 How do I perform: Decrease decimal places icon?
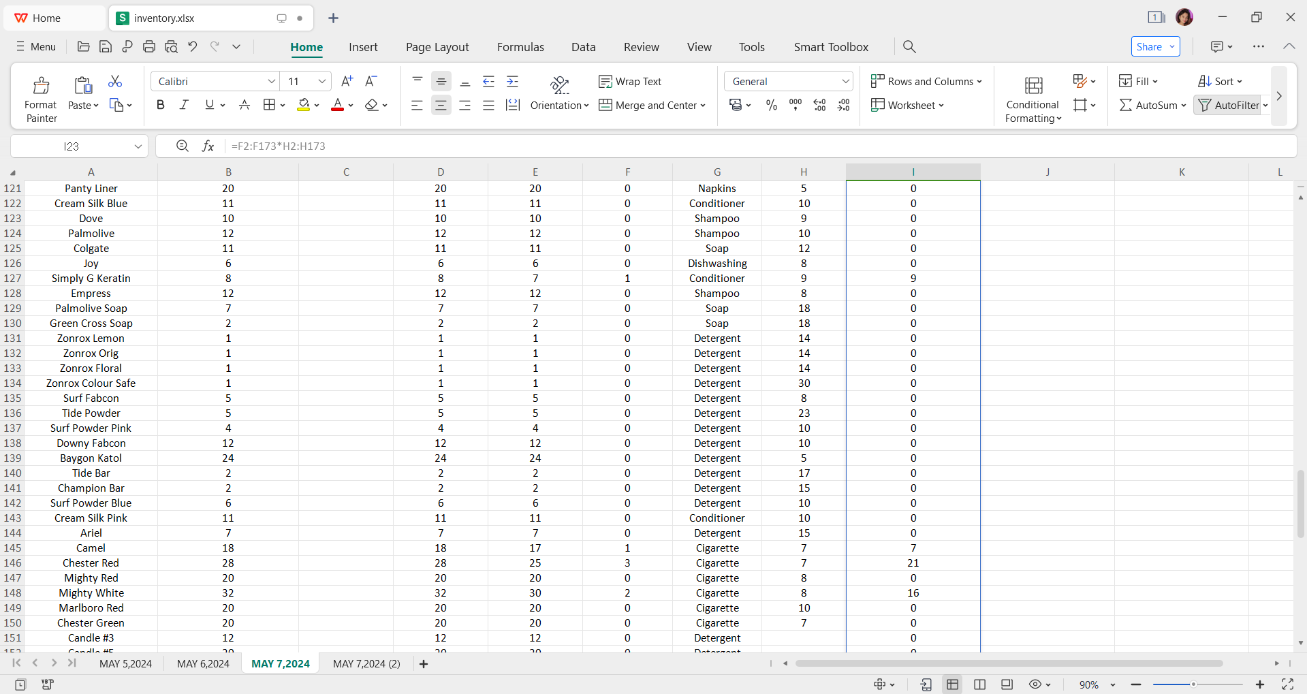[844, 105]
